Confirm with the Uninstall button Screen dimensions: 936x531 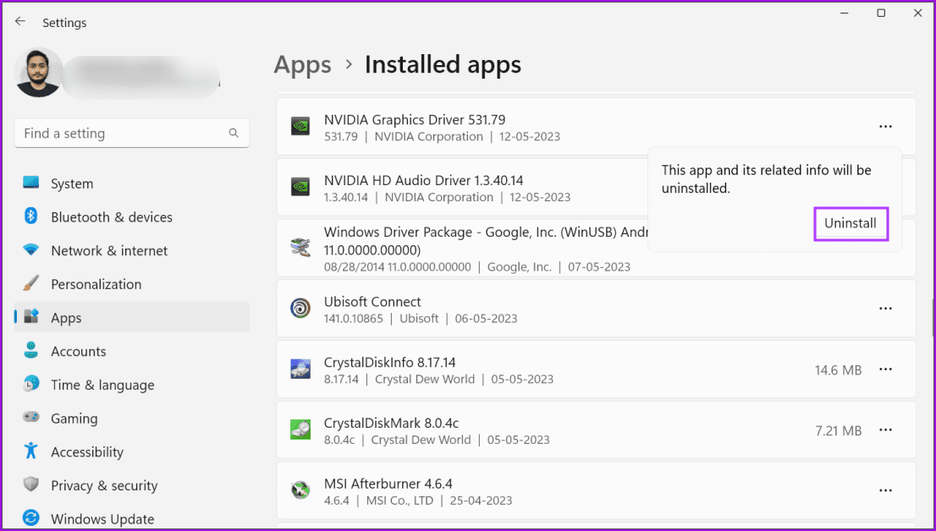pyautogui.click(x=851, y=224)
